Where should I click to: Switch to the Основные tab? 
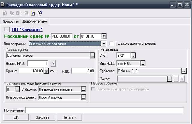pos(11,22)
